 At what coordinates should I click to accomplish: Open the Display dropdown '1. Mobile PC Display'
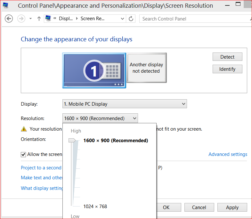pyautogui.click(x=125, y=104)
